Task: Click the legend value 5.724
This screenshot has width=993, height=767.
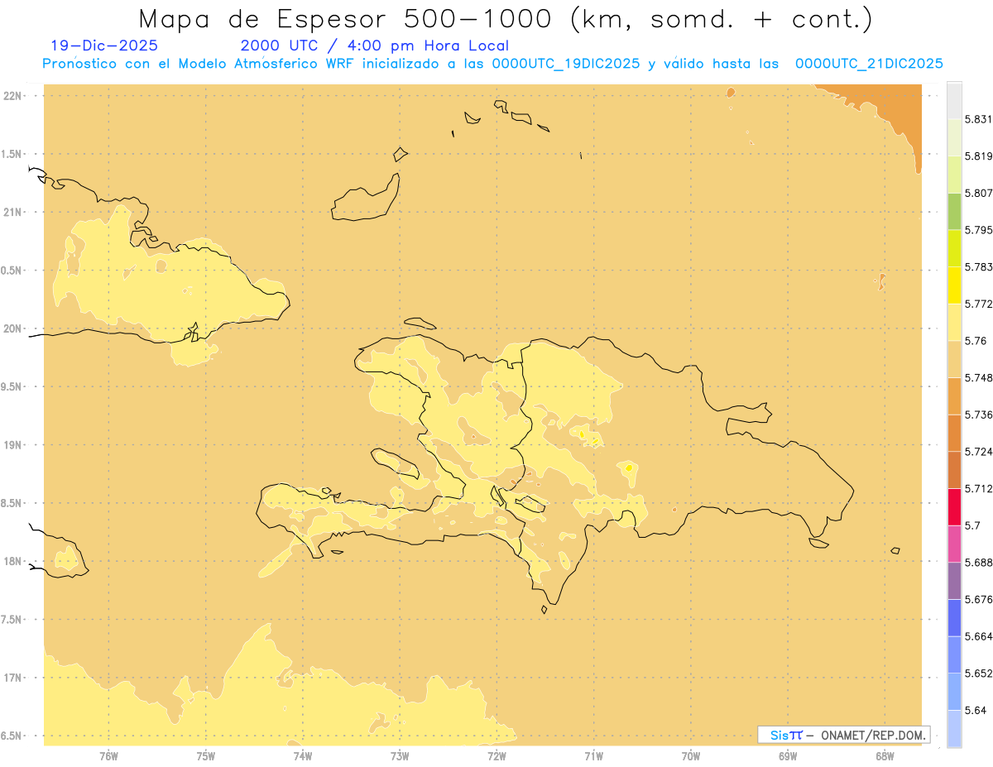Action: [x=979, y=451]
